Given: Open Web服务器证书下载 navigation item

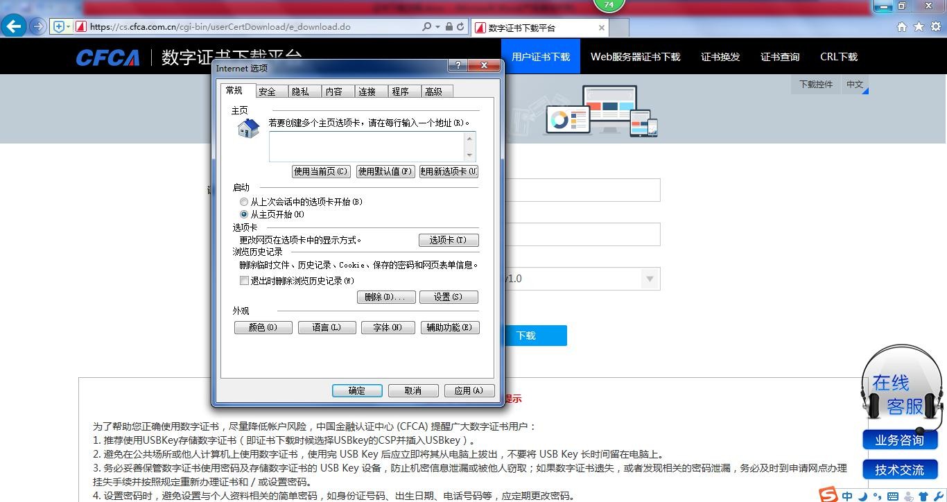Looking at the screenshot, I should click(636, 57).
